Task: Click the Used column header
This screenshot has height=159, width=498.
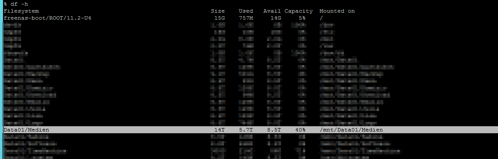Action: pyautogui.click(x=246, y=11)
